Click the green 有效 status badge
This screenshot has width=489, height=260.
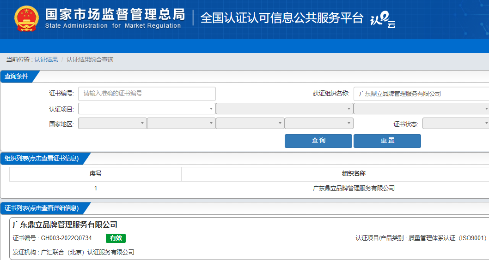click(x=116, y=238)
